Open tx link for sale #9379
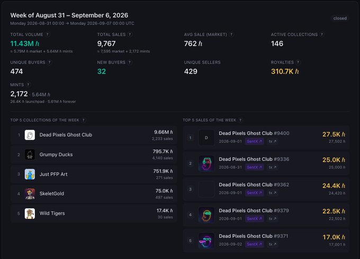Image resolution: width=360 pixels, height=259 pixels. pos(273,219)
